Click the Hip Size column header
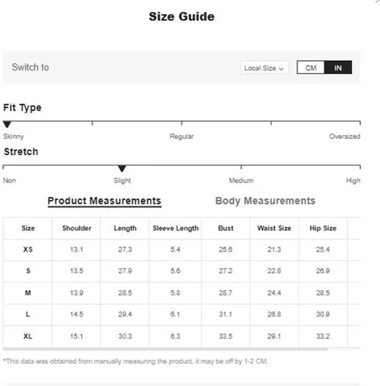 [323, 229]
